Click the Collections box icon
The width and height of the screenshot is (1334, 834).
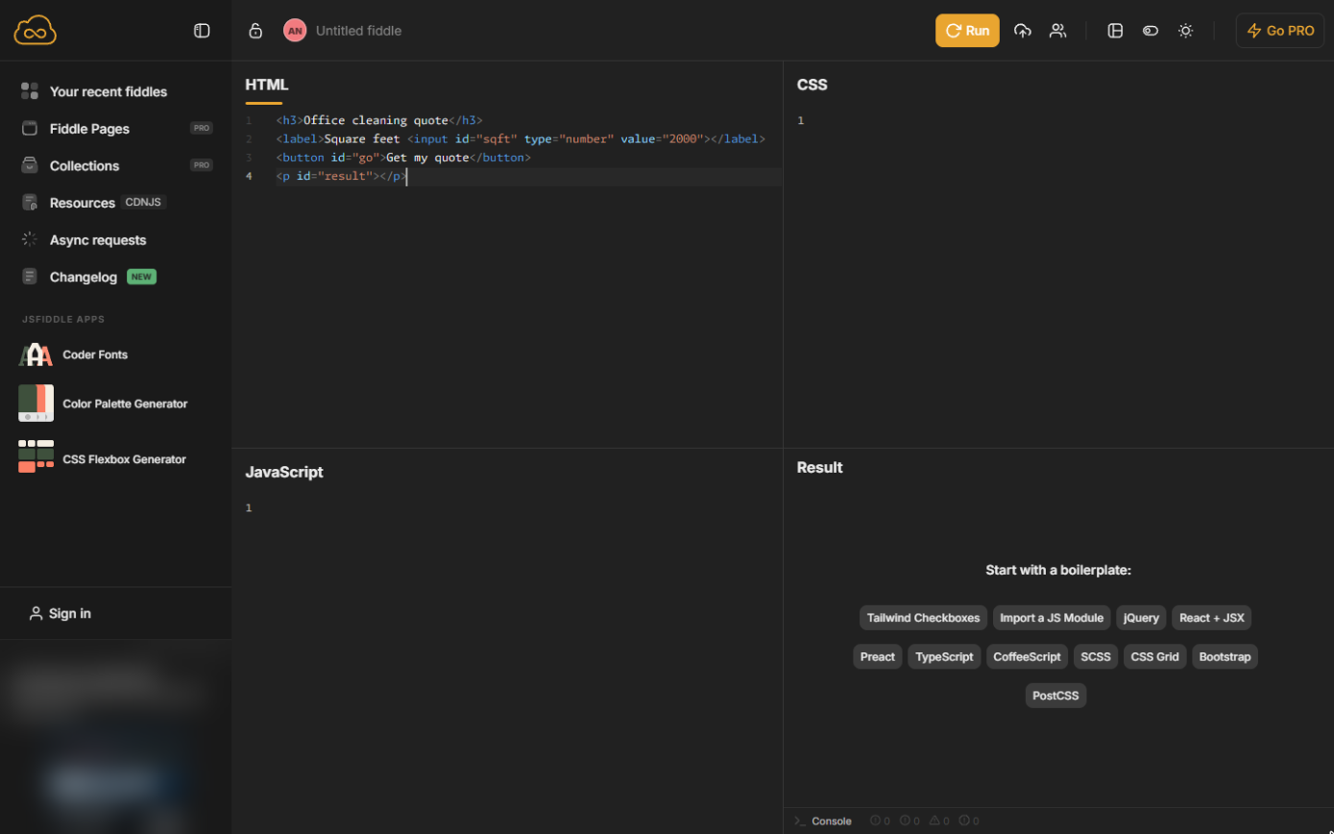coord(30,165)
